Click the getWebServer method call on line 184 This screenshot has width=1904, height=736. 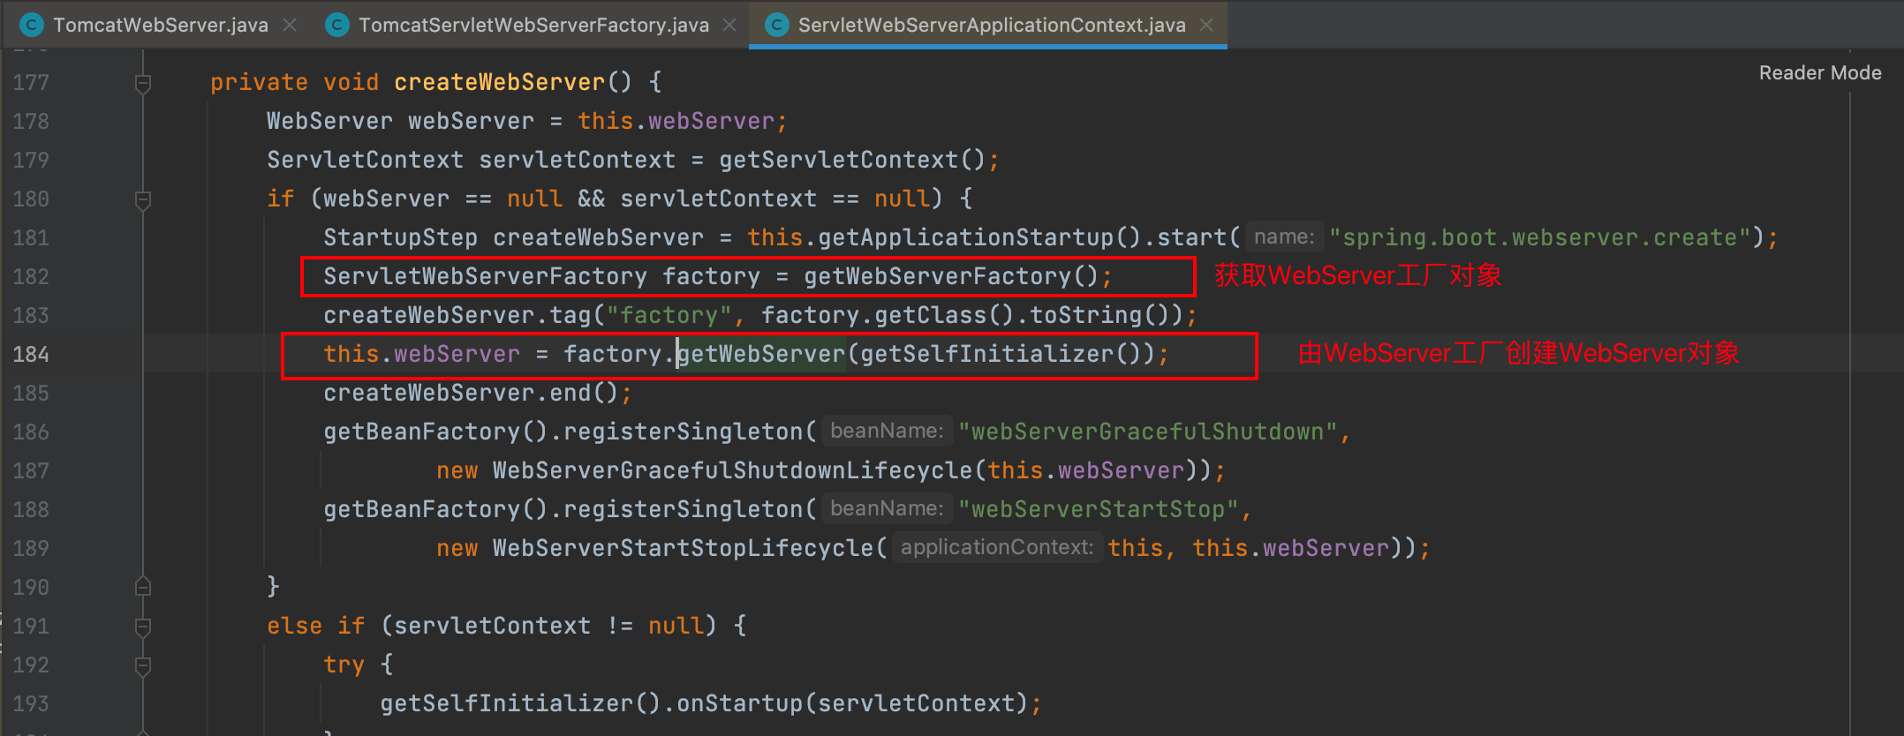tap(761, 354)
